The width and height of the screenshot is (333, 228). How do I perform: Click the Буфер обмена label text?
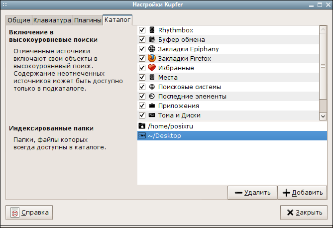click(182, 39)
